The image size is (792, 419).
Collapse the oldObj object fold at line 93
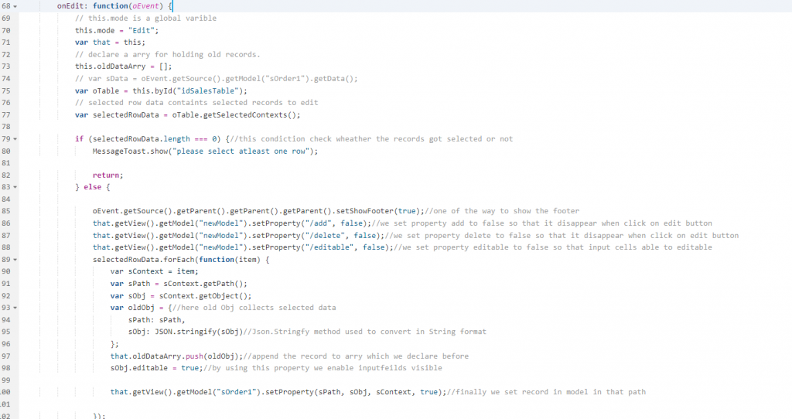point(15,308)
